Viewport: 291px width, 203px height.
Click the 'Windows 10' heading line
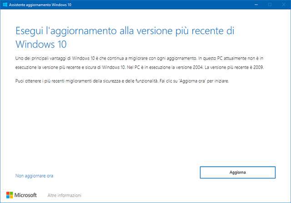(41, 45)
